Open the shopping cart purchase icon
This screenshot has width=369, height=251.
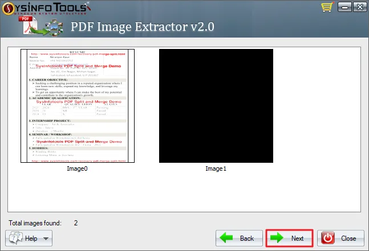(327, 7)
